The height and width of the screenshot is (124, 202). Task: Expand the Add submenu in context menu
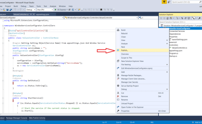pyautogui.click(x=142, y=72)
